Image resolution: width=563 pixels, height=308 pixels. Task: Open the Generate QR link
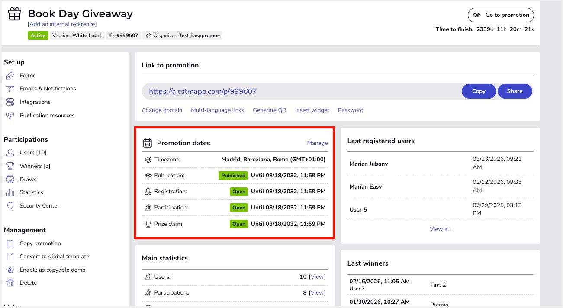coord(270,110)
